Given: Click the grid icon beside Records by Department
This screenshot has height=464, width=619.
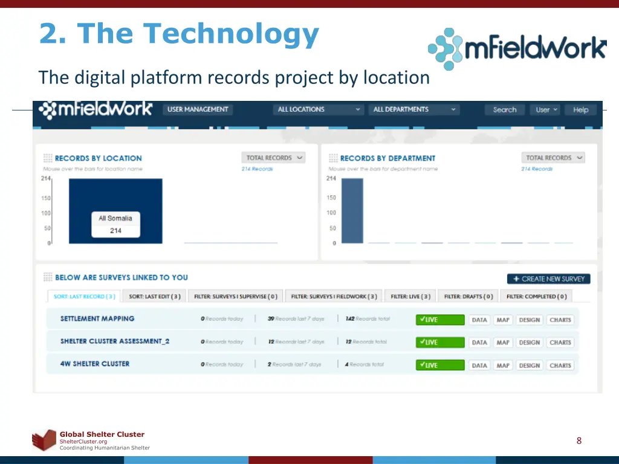Looking at the screenshot, I should click(333, 158).
